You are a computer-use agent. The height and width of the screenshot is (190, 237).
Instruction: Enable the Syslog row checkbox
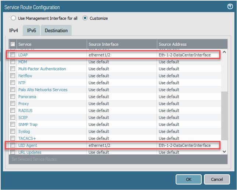point(12,131)
